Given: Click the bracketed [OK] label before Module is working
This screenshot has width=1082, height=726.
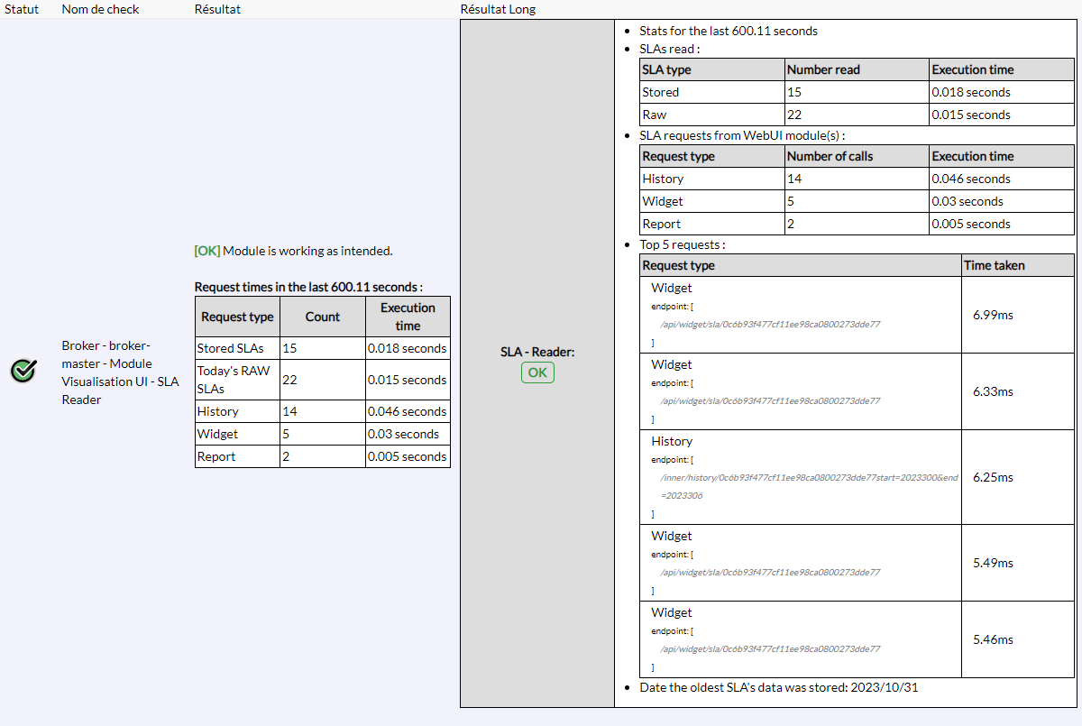Looking at the screenshot, I should pyautogui.click(x=207, y=251).
